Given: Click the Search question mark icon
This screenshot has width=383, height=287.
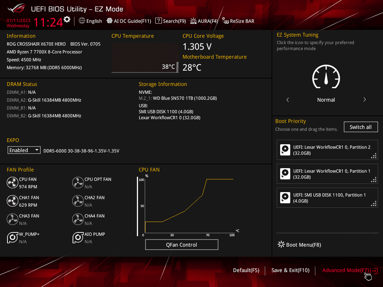Looking at the screenshot, I should [x=159, y=21].
